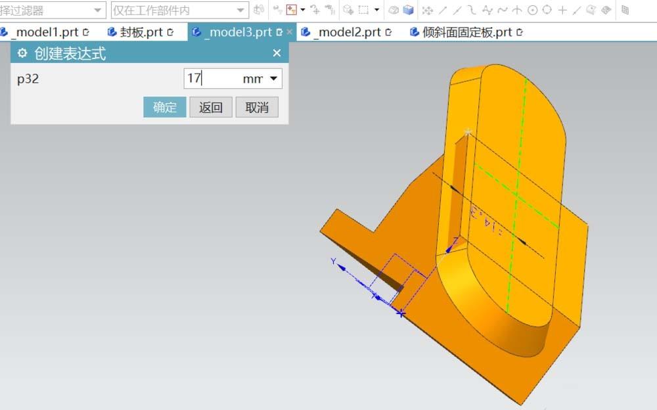This screenshot has height=410, width=657.
Task: Click the 返回 button in 创建表达式 dialog
Action: point(210,106)
